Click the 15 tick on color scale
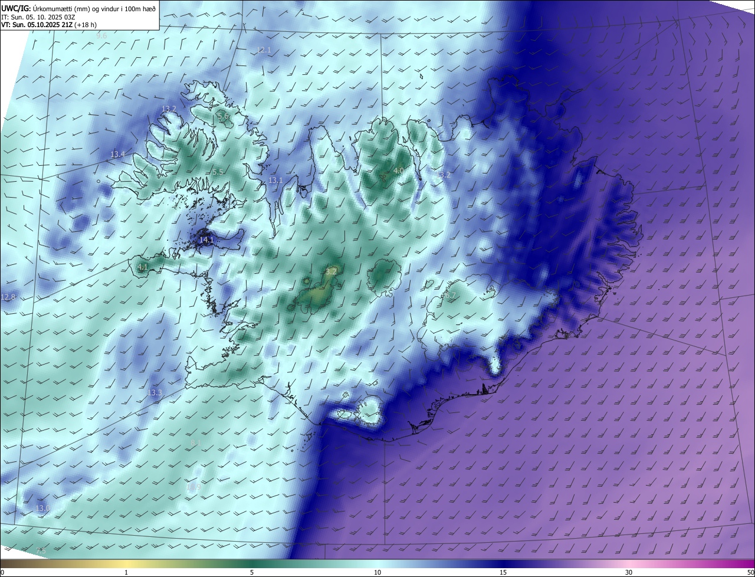755x577 pixels. (x=503, y=572)
